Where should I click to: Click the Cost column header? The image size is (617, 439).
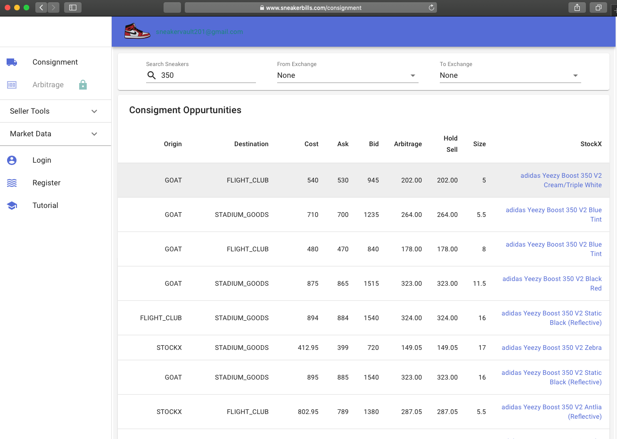coord(311,144)
